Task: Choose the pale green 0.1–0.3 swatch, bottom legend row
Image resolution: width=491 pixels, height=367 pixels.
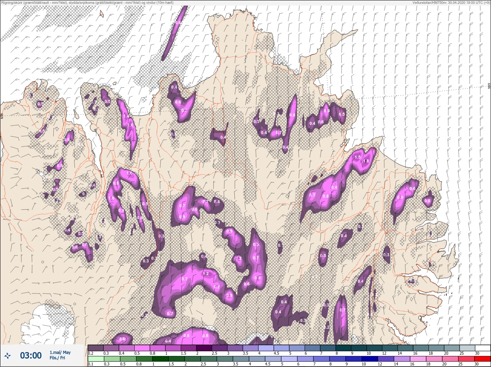Action: [x=96, y=359]
